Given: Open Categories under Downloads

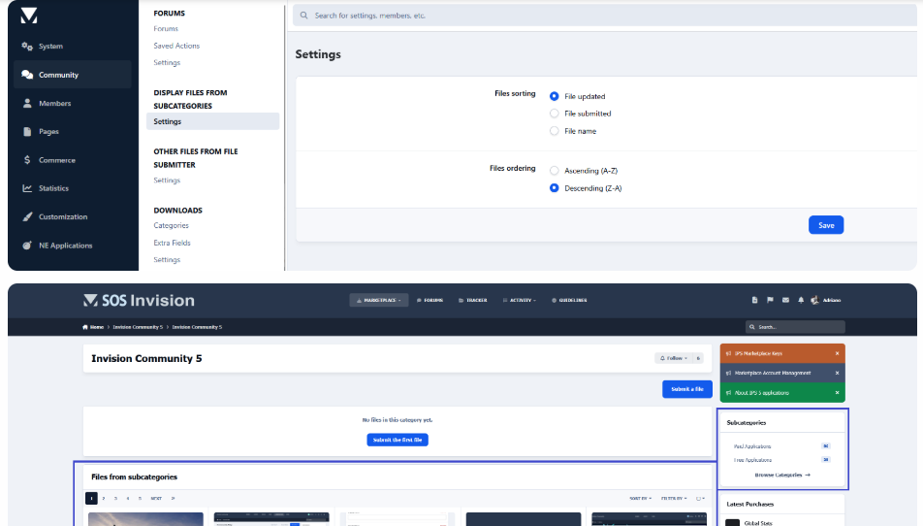Looking at the screenshot, I should coord(171,225).
